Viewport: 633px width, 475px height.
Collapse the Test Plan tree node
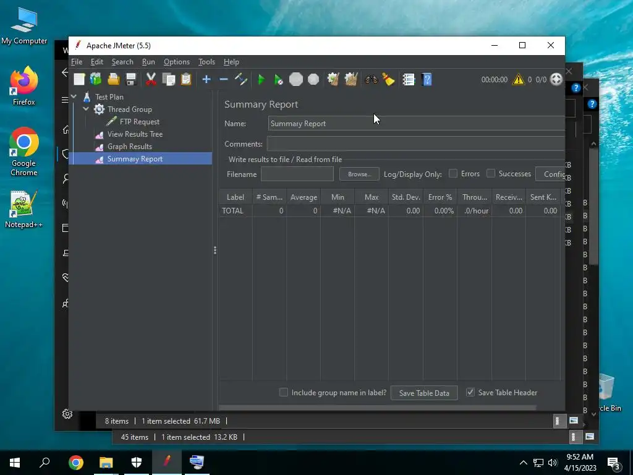click(74, 96)
